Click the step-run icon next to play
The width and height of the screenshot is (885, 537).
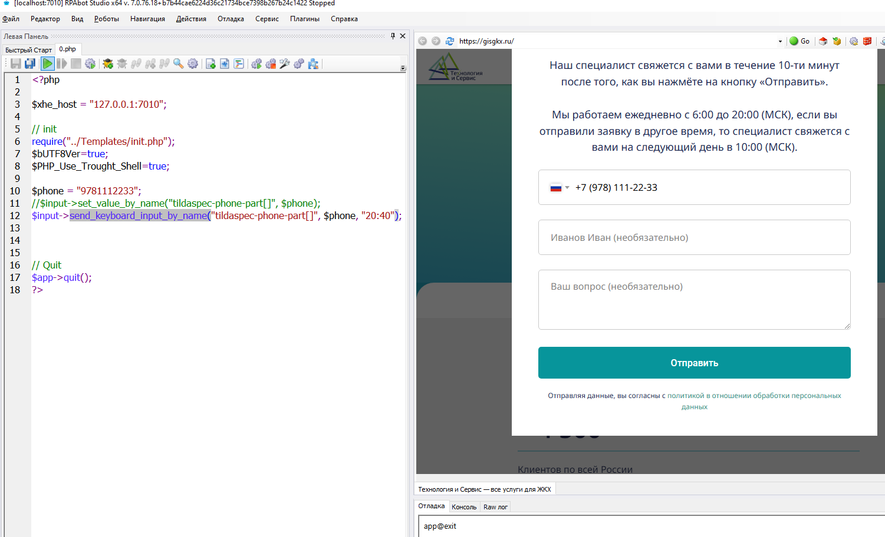click(62, 64)
